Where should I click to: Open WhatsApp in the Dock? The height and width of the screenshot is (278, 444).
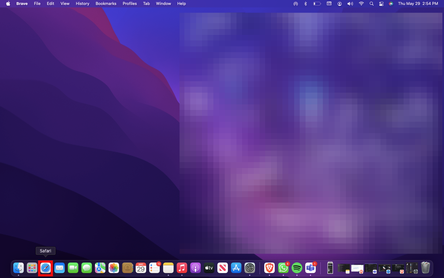[x=283, y=268]
